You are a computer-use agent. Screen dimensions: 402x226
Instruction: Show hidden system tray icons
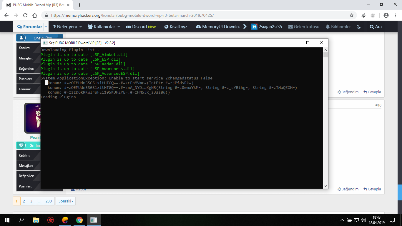[x=342, y=220]
